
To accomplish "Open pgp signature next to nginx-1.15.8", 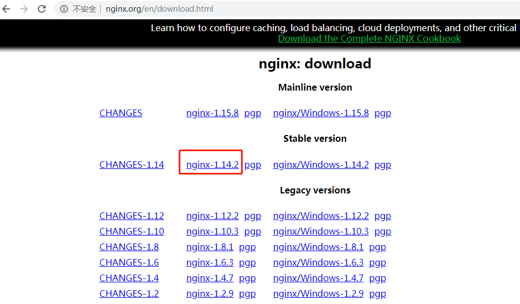I will tap(253, 113).
